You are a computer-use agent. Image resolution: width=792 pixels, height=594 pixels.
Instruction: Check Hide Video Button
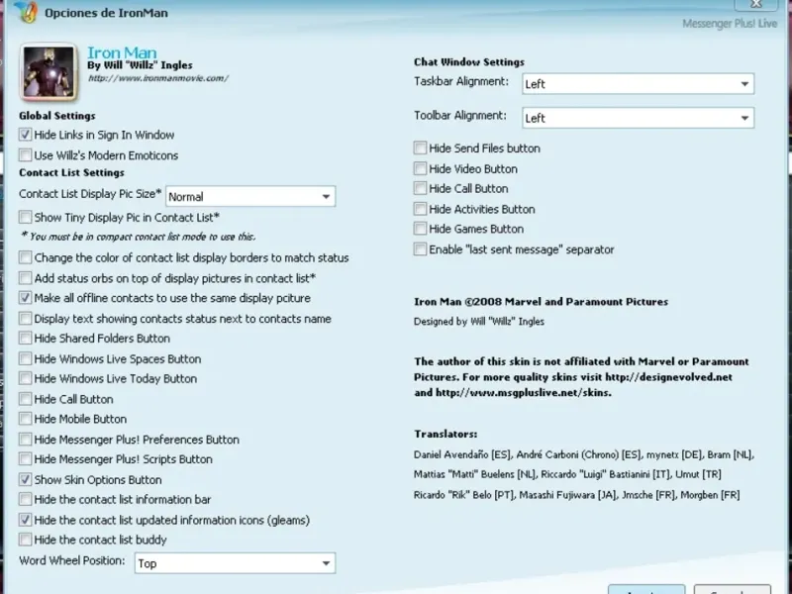[420, 168]
